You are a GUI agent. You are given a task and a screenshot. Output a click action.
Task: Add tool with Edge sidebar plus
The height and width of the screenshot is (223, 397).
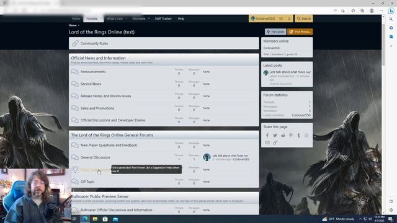point(391,46)
